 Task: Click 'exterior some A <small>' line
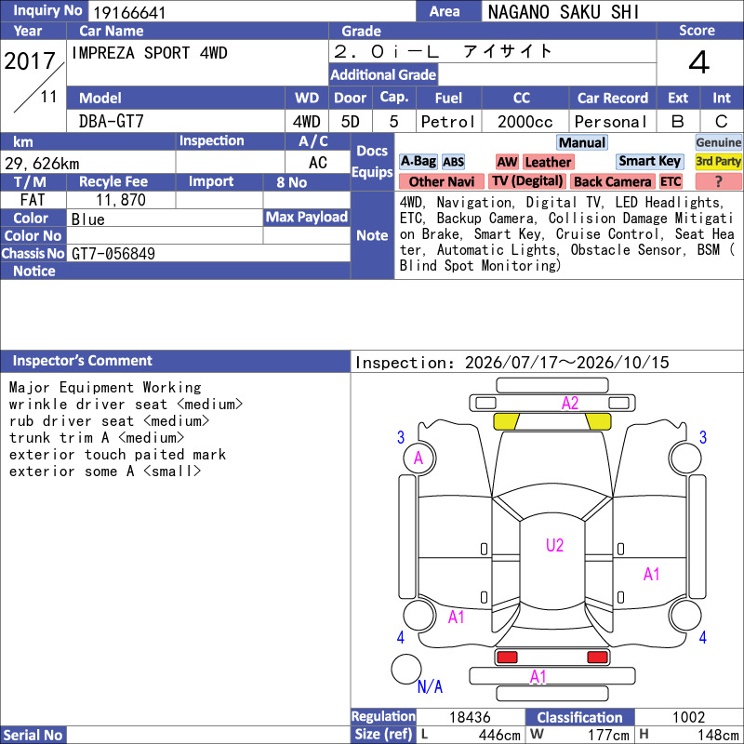pos(105,472)
